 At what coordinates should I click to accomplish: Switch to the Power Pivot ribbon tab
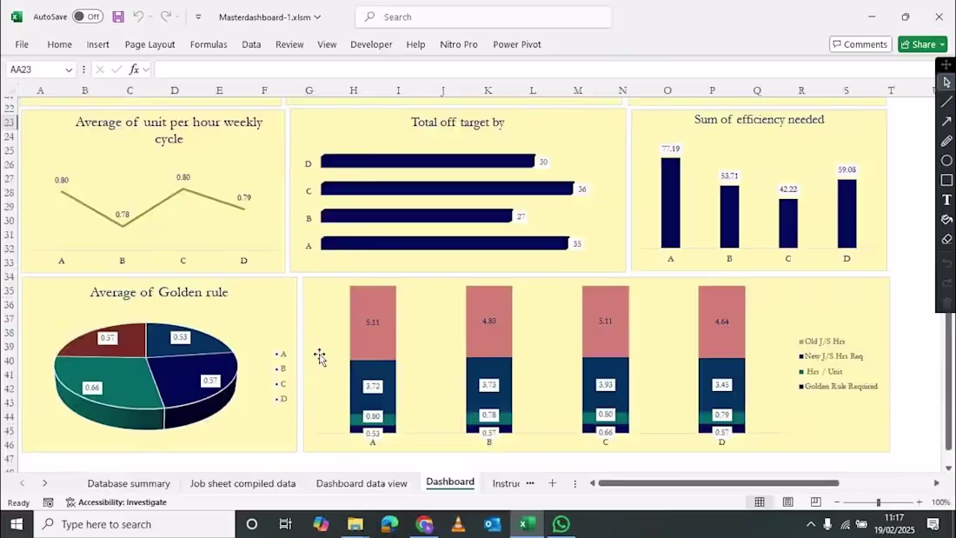coord(516,44)
